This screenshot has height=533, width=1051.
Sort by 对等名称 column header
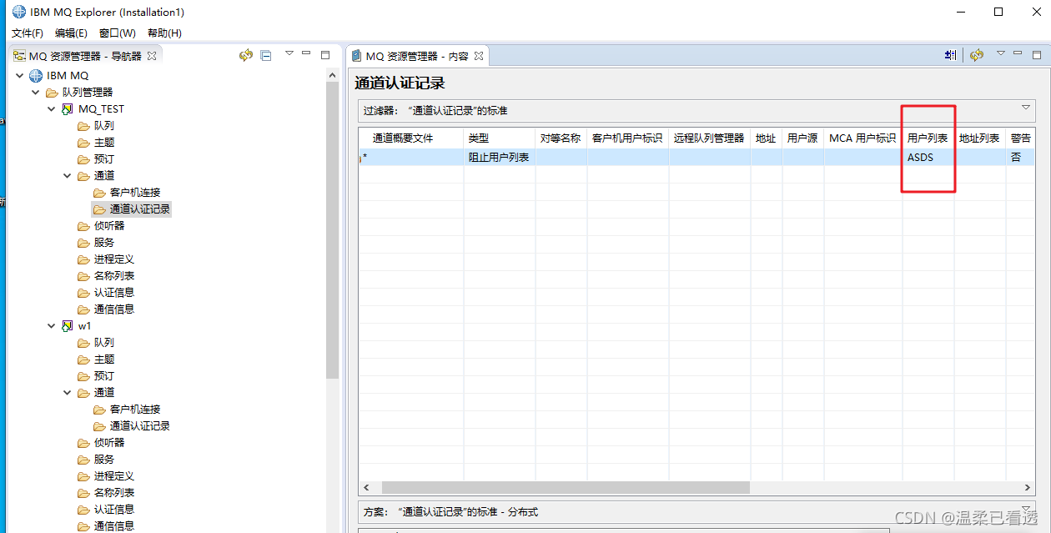point(561,138)
